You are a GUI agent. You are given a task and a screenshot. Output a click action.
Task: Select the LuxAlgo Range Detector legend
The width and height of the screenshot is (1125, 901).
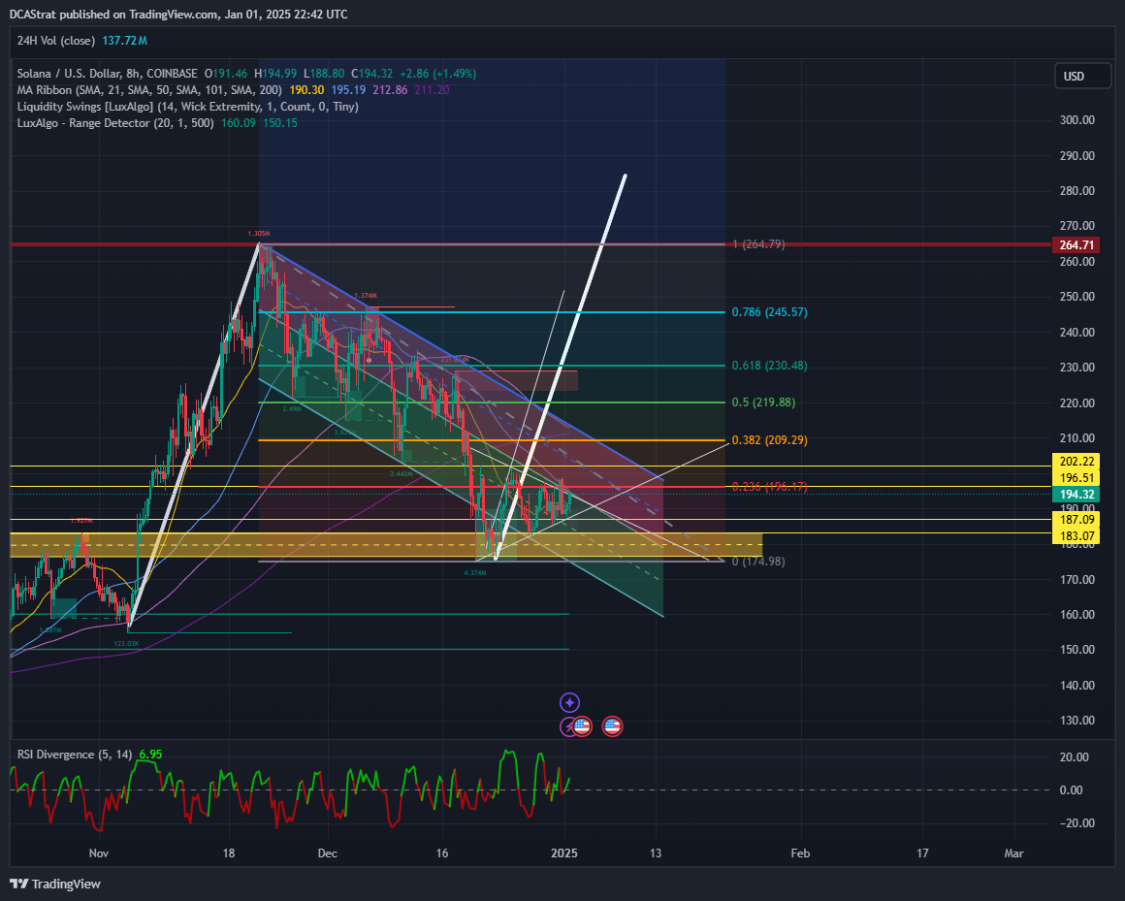(115, 122)
